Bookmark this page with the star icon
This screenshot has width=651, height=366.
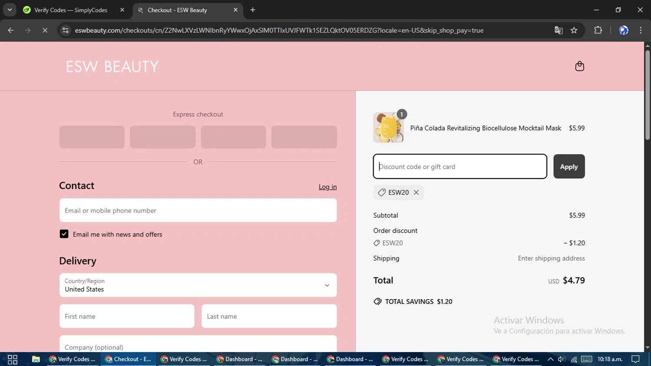click(x=574, y=30)
